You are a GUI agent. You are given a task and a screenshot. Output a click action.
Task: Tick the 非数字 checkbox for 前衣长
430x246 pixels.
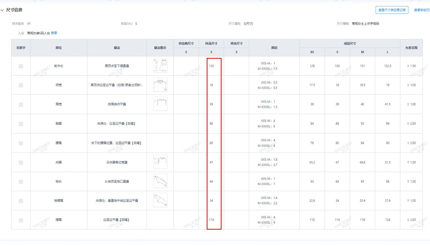pos(21,66)
